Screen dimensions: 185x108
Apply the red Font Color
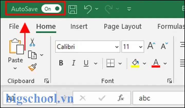tap(156, 63)
